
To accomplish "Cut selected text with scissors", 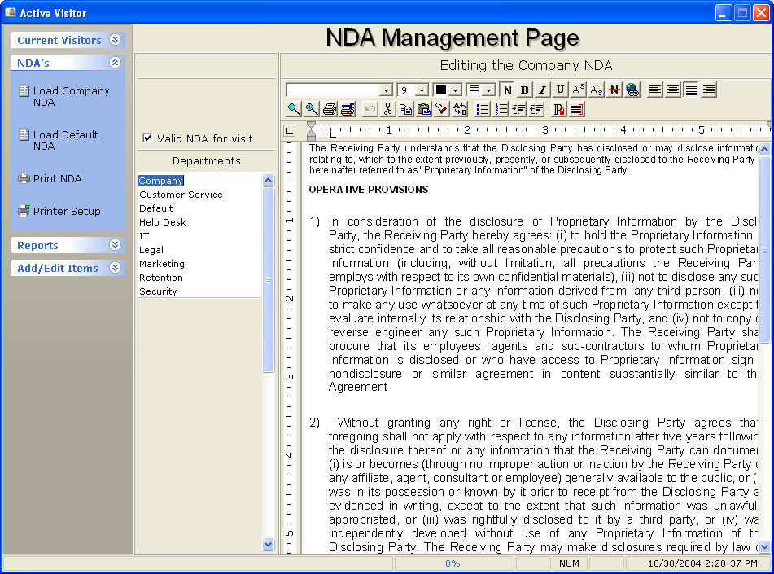I will 387,109.
